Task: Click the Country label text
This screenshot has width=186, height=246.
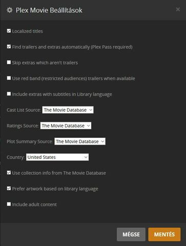Action: (x=16, y=157)
